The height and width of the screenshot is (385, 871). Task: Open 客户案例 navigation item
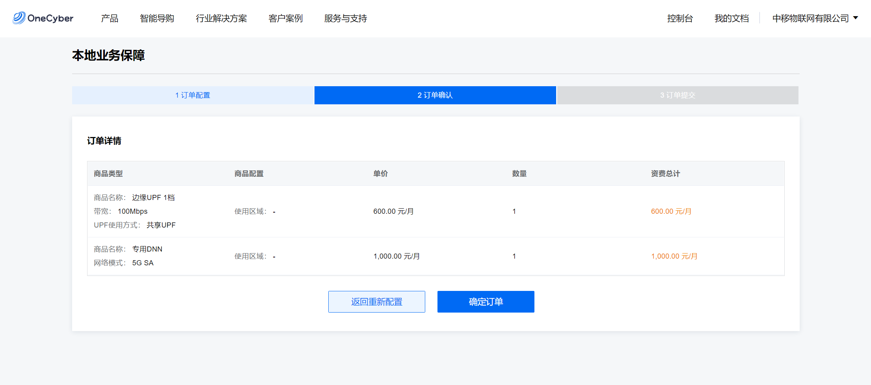(285, 19)
